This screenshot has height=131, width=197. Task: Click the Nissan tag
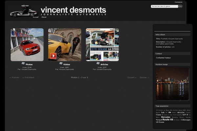tap(182, 117)
